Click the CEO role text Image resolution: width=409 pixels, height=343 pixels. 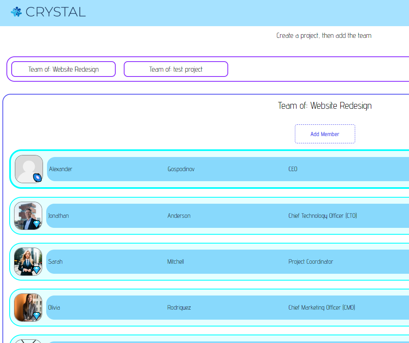point(292,169)
